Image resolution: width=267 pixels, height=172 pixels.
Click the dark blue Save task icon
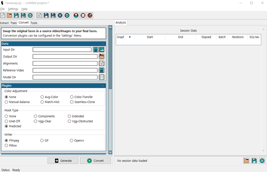46,15
